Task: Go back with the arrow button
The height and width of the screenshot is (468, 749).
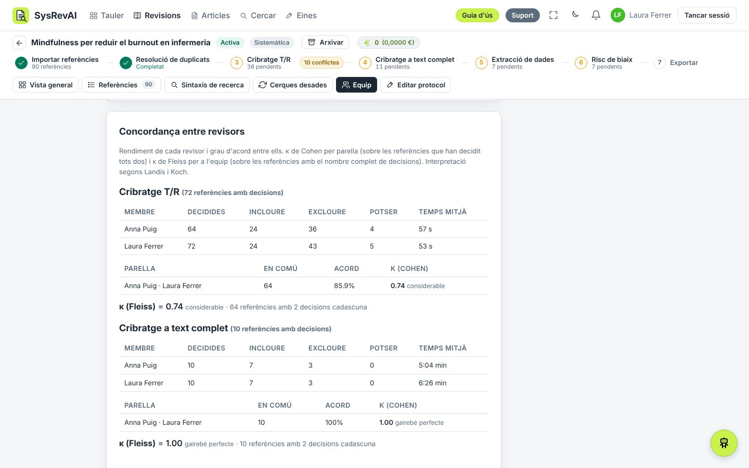Action: coord(19,43)
